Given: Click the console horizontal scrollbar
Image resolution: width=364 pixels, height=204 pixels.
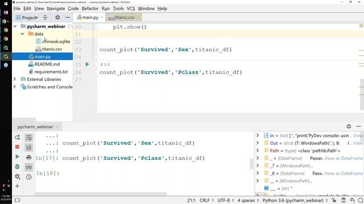Looking at the screenshot, I should 101,194.
